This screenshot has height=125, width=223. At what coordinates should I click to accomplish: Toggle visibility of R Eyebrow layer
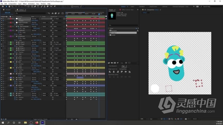[1, 36]
